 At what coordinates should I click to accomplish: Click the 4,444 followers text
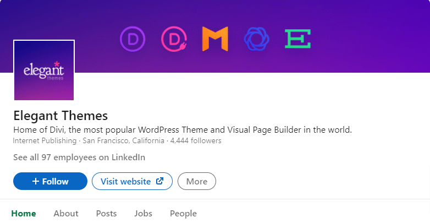coord(196,140)
